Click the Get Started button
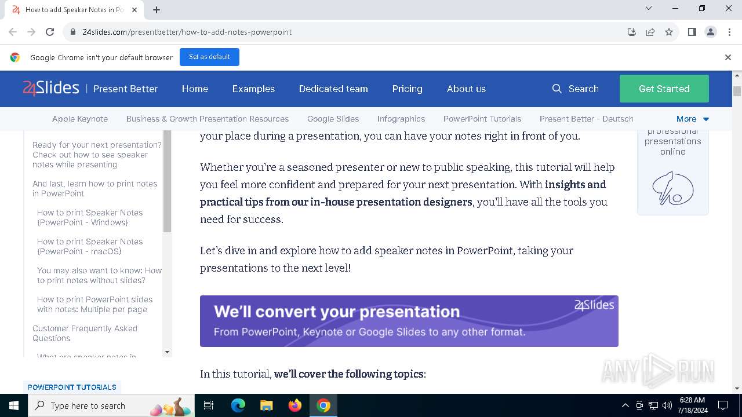 pos(664,89)
